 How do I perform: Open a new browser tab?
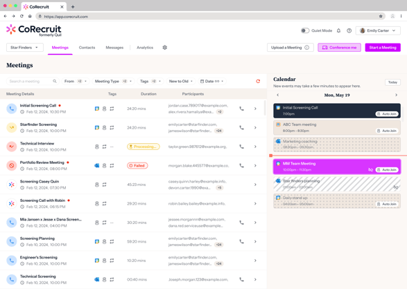(73, 7)
